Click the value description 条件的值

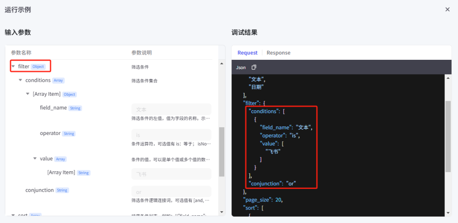(171, 159)
